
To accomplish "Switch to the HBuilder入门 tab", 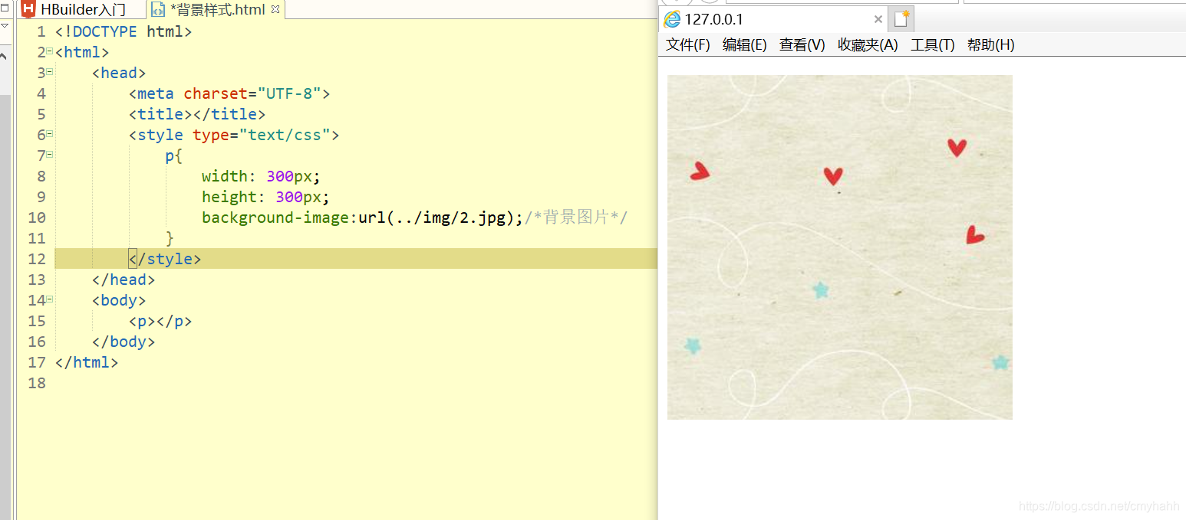I will 82,10.
